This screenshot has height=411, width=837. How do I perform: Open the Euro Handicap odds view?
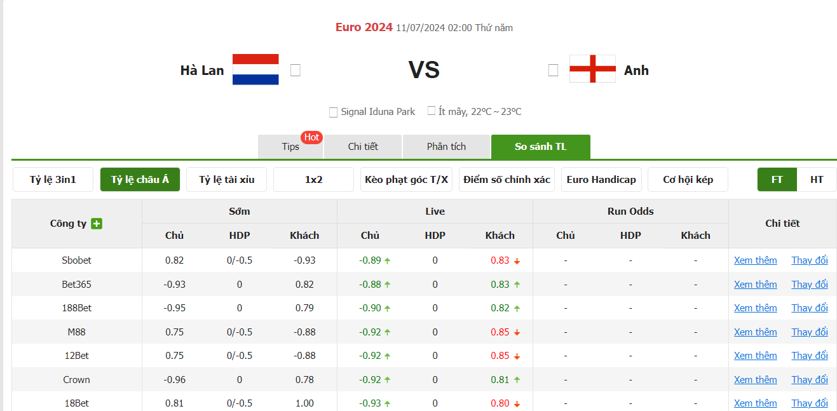pyautogui.click(x=601, y=179)
